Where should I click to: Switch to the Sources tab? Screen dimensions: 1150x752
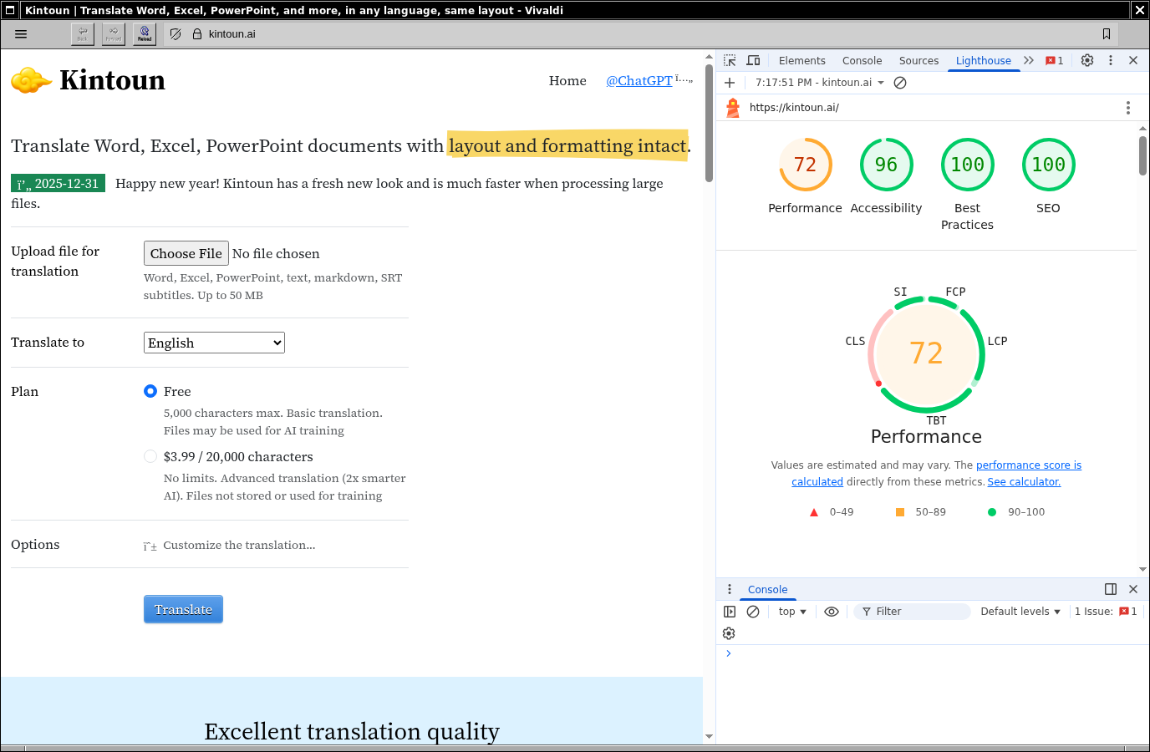click(918, 60)
